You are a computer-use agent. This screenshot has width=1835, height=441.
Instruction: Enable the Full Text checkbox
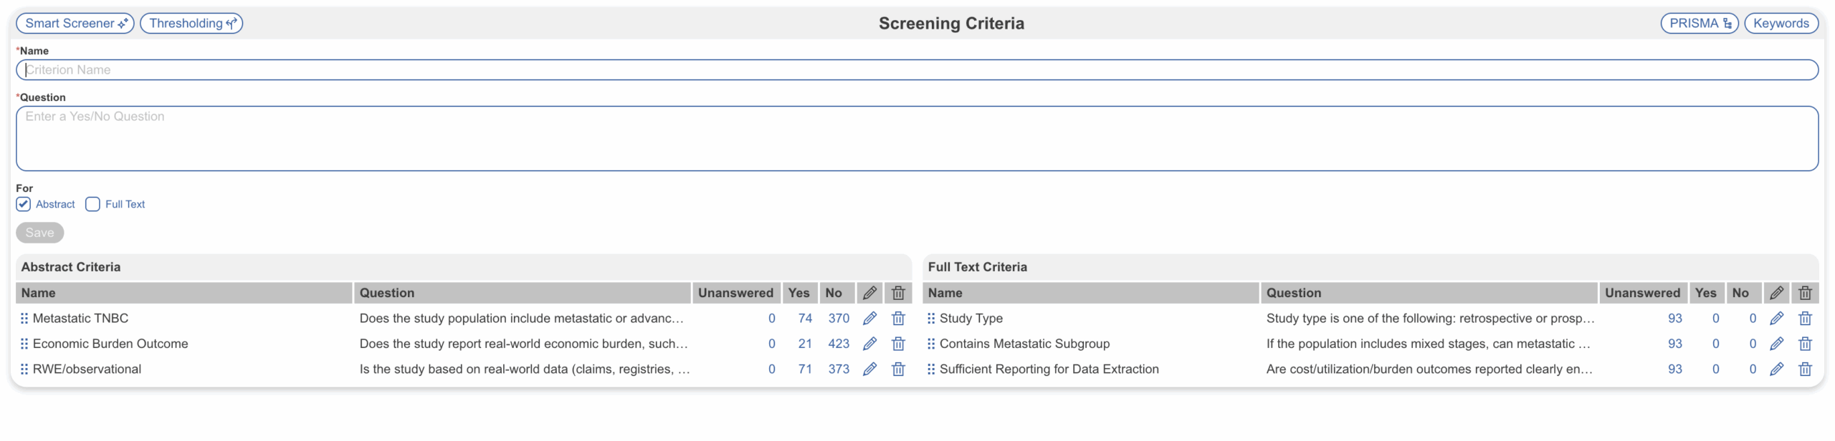93,204
